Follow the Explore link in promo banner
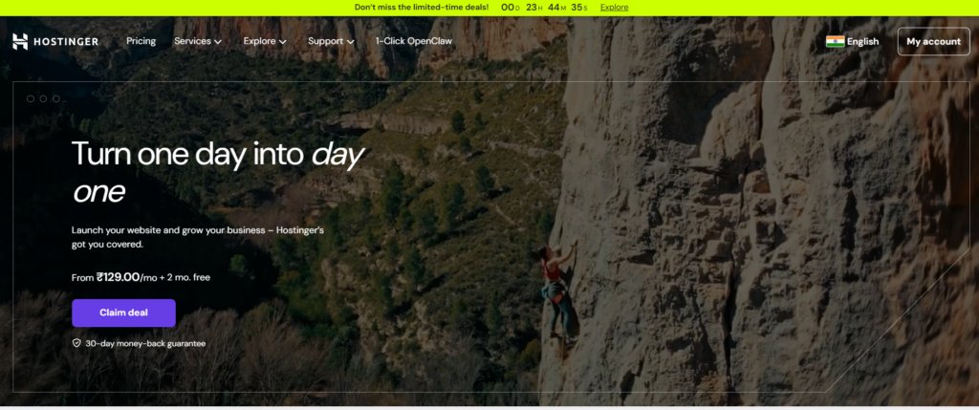 click(x=615, y=8)
